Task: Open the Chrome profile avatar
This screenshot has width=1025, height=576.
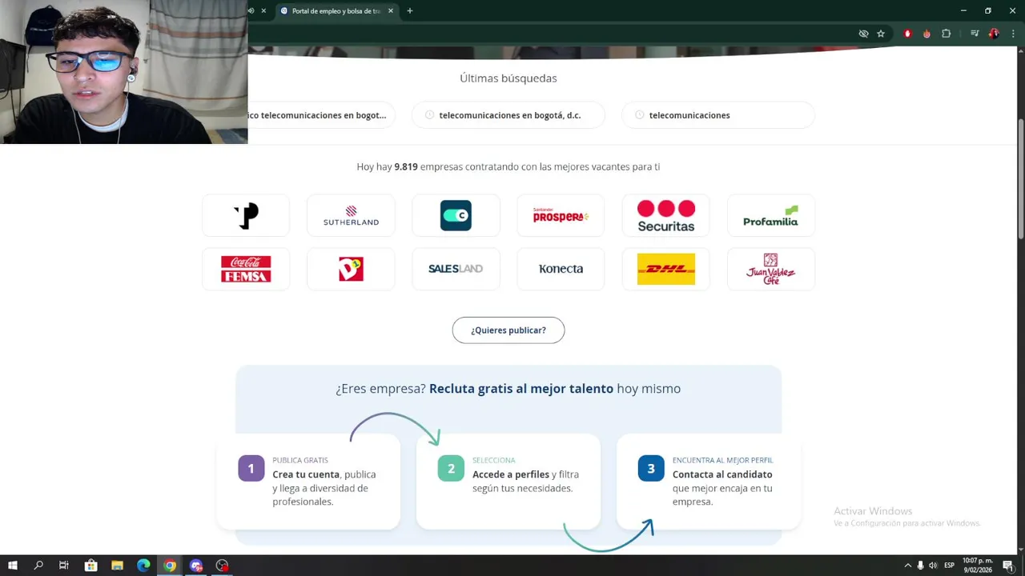Action: click(994, 34)
